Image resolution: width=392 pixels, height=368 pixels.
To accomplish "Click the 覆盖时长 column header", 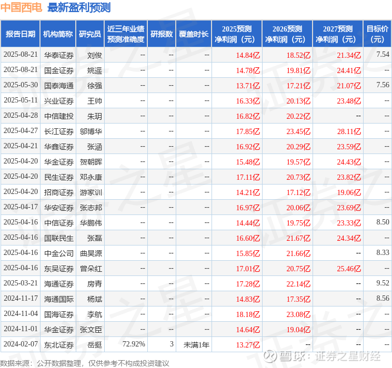I will (194, 34).
